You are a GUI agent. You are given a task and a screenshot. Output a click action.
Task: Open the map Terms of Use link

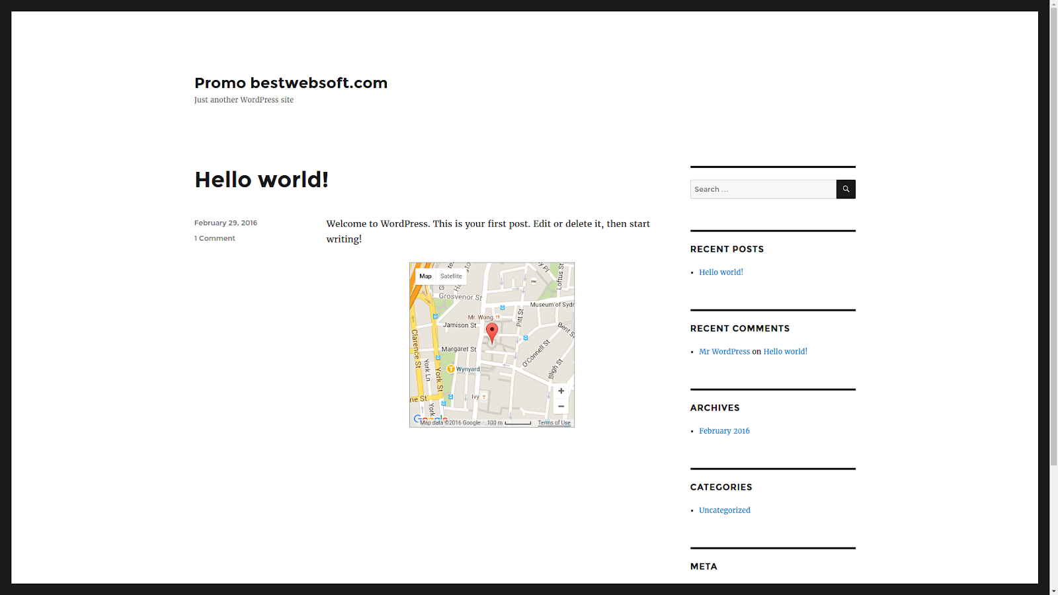click(x=554, y=423)
